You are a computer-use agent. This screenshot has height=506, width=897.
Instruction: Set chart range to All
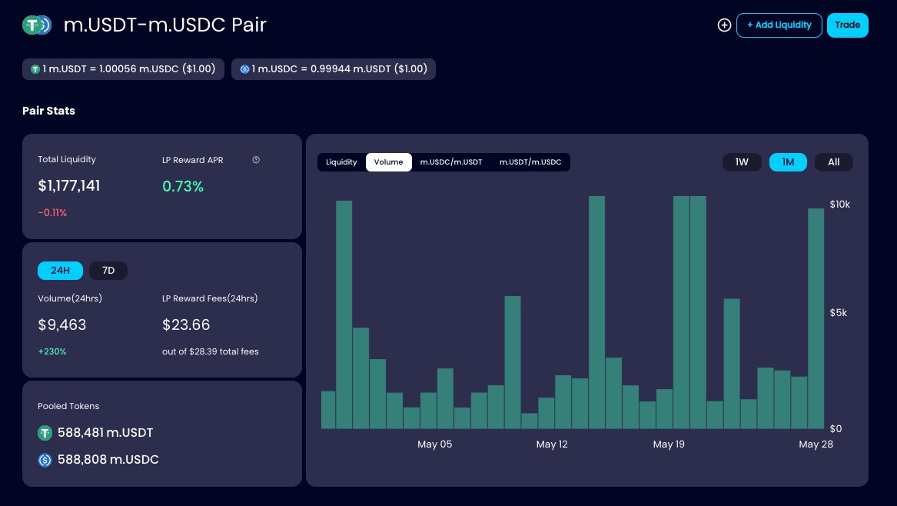(x=833, y=162)
